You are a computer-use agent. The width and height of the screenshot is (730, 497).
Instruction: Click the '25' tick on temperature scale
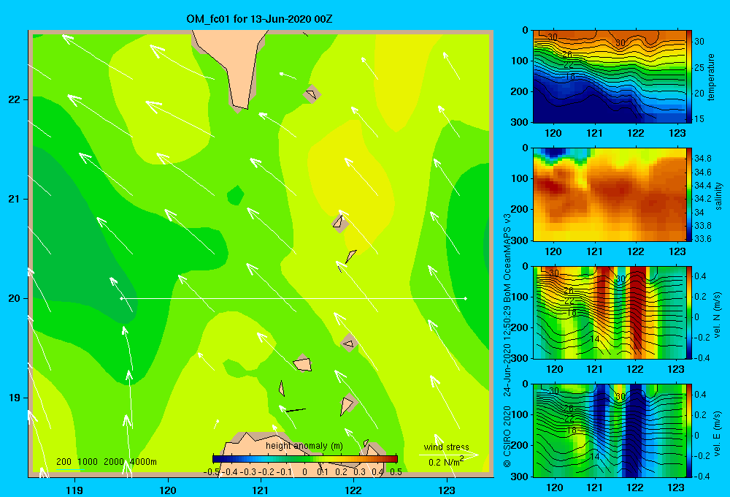[x=699, y=67]
